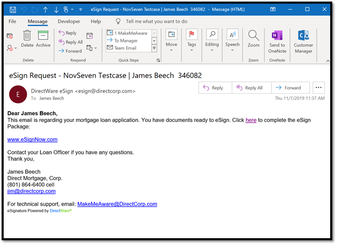
Task: Click the jim@directcorp.com email link
Action: point(31,191)
